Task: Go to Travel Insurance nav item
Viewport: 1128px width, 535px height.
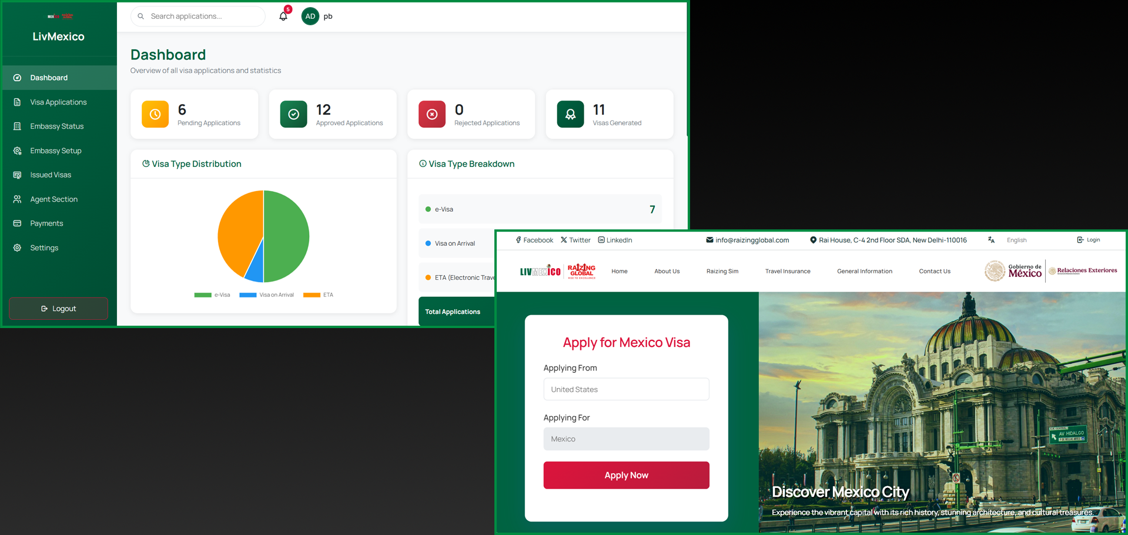Action: (x=787, y=271)
